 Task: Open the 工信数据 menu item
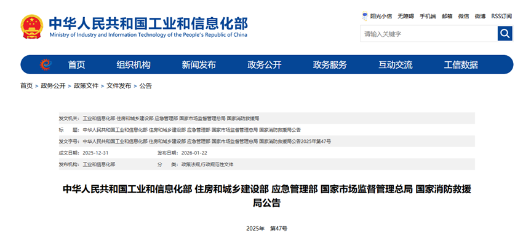(461, 65)
